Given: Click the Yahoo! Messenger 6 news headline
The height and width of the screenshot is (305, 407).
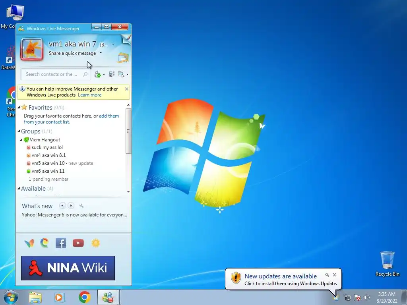Looking at the screenshot, I should click(74, 215).
